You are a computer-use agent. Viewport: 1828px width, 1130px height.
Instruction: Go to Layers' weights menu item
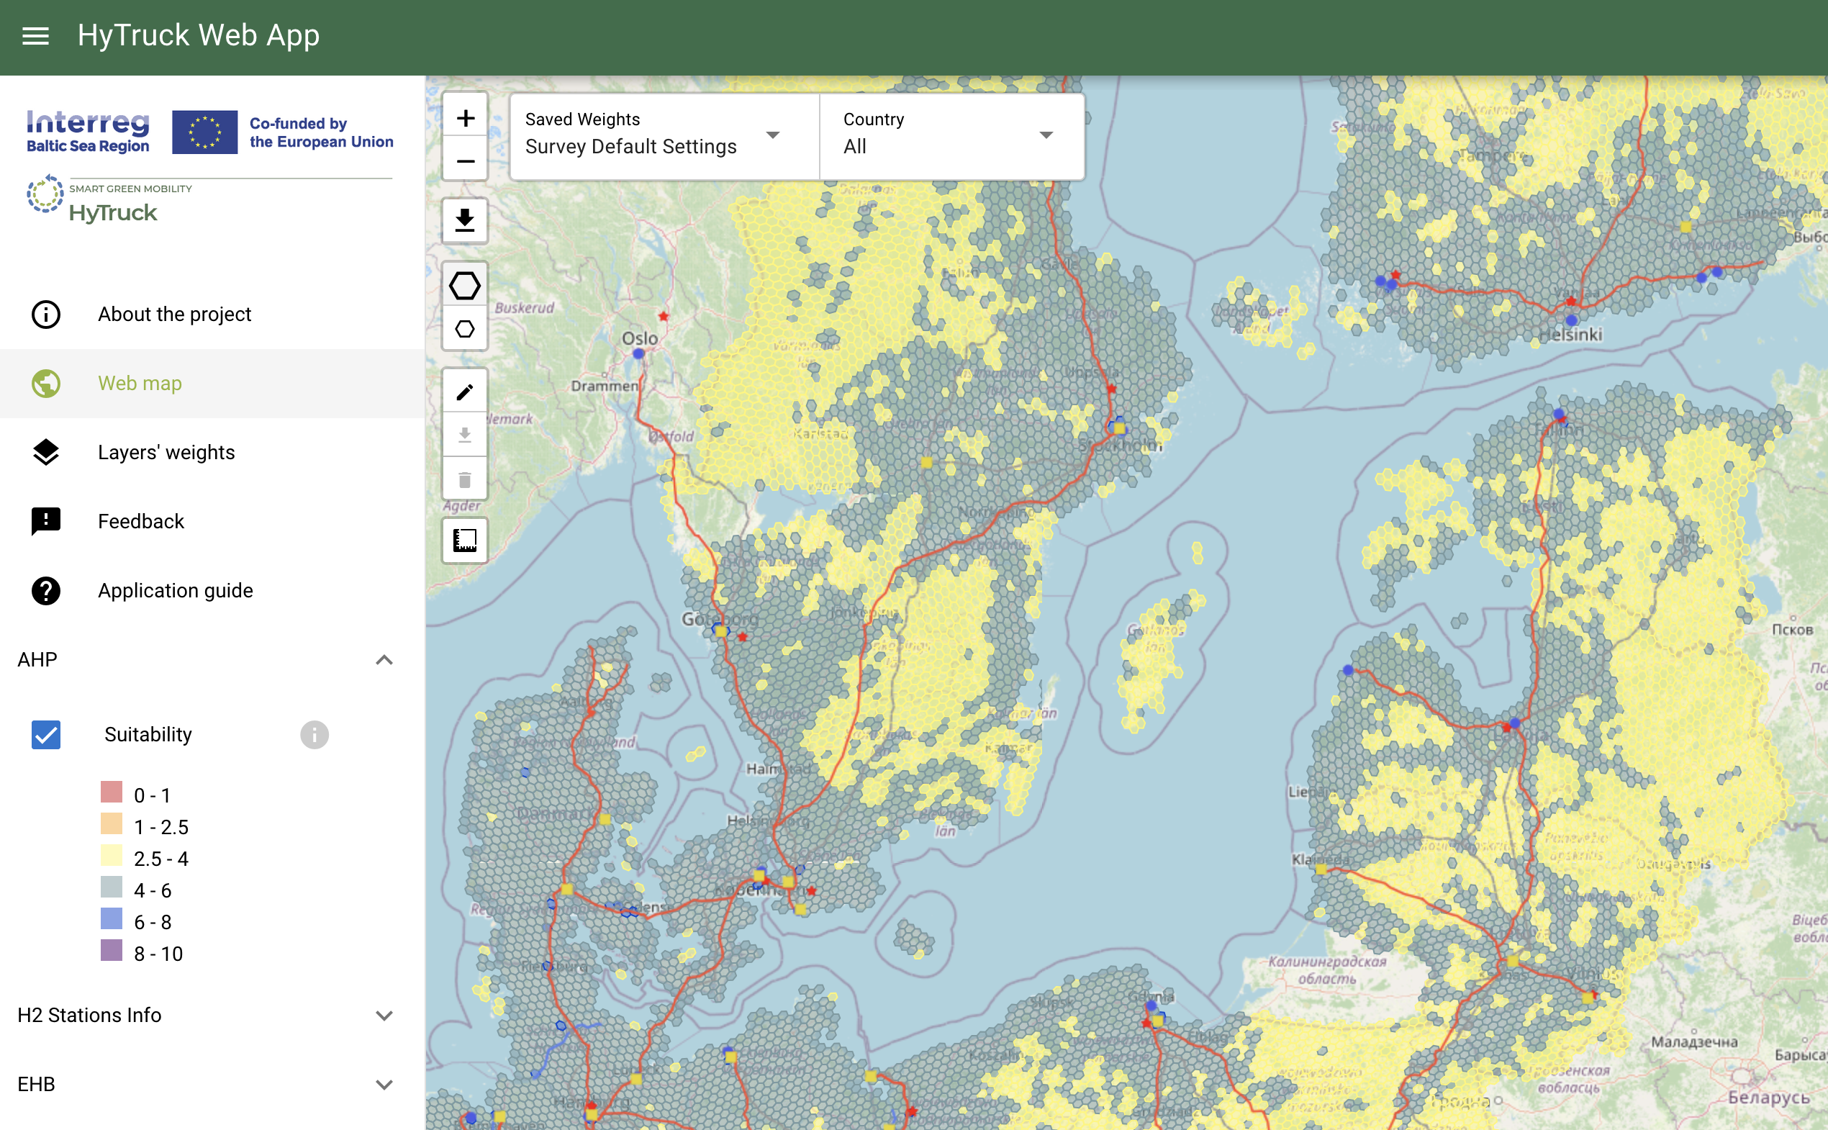(166, 452)
